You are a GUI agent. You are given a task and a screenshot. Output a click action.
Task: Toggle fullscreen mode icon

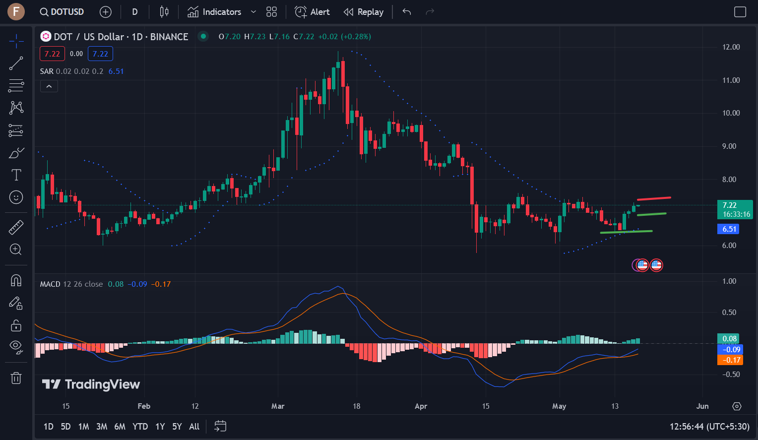click(x=740, y=12)
